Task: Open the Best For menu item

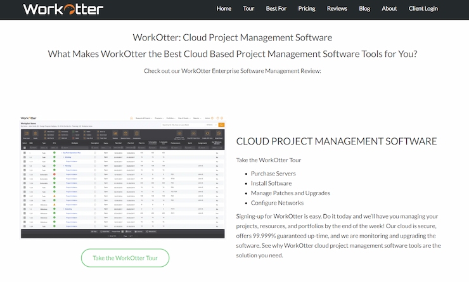Action: click(x=276, y=9)
